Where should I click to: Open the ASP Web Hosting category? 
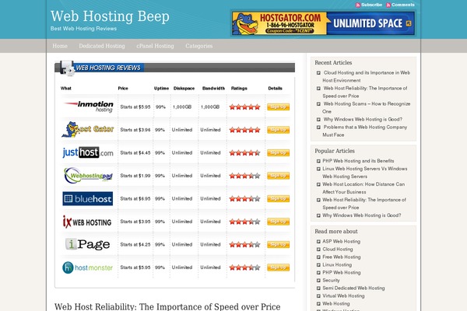(342, 241)
